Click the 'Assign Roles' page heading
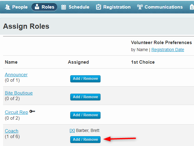This screenshot has height=146, width=194. (26, 26)
